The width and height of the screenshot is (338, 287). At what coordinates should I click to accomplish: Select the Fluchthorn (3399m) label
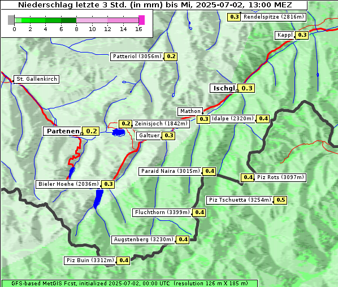click(162, 212)
